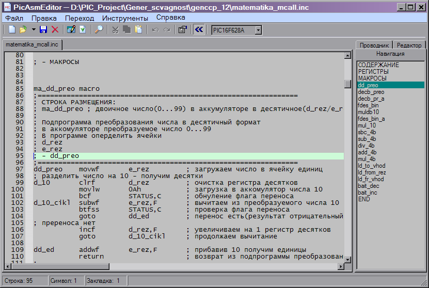
Task: Open search with the magnifying glass icon
Action: [99, 29]
